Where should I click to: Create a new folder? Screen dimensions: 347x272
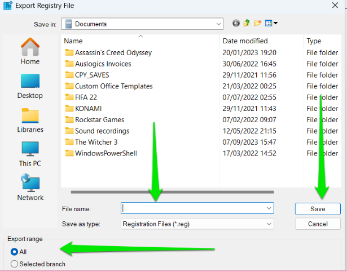[258, 23]
